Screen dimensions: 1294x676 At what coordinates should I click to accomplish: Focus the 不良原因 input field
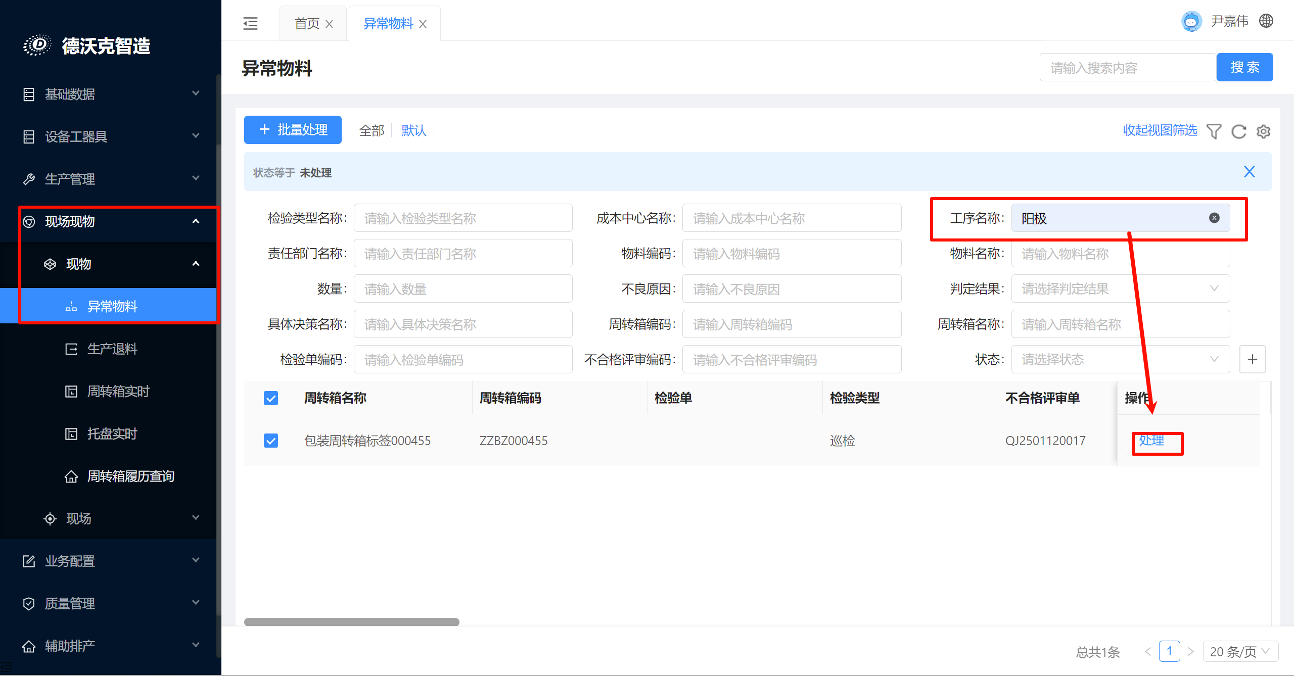click(792, 288)
